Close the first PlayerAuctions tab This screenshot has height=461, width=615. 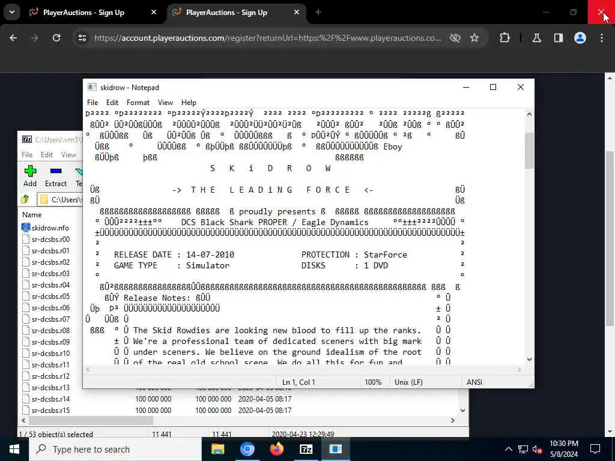154,12
